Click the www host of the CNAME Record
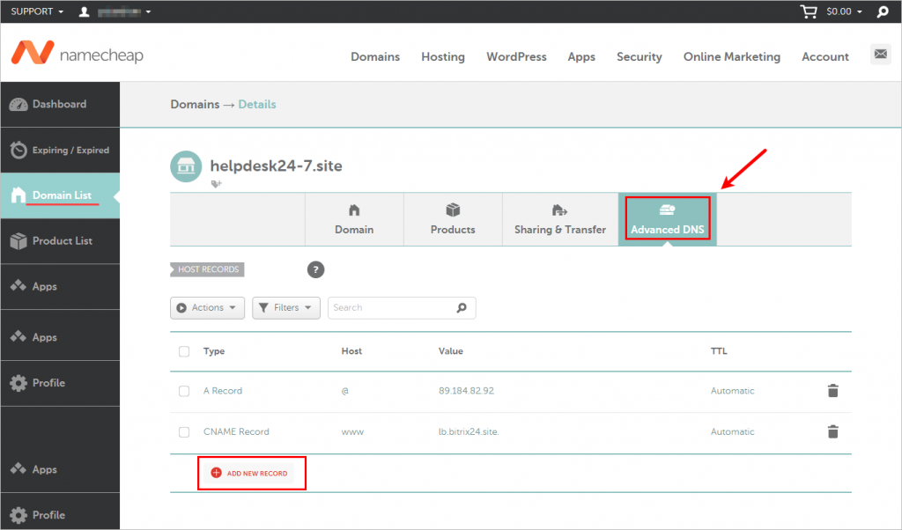This screenshot has width=902, height=530. 352,431
